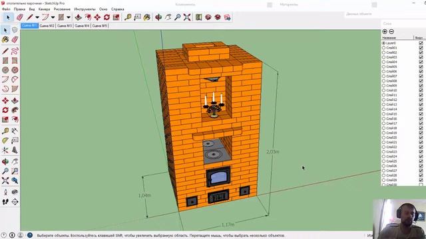426x239 pixels.
Task: Select the Rotate tool in top toolbar
Action: 106,17
